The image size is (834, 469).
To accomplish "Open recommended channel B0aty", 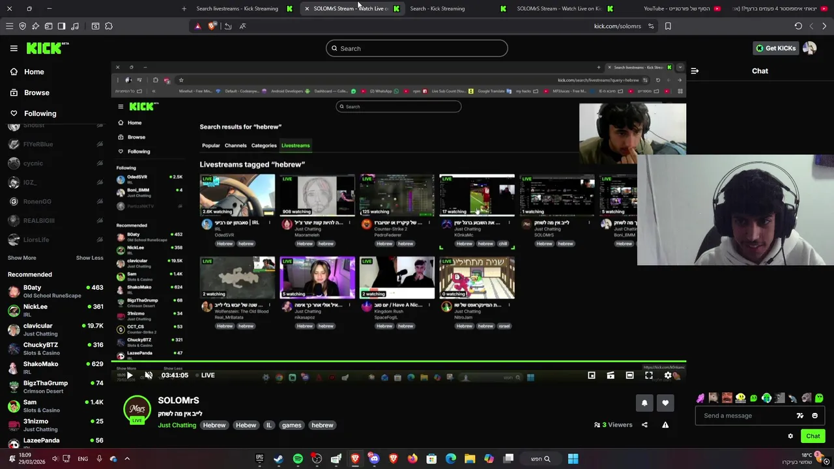I will 55,291.
